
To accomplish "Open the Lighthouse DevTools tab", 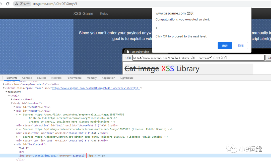I will [127, 78].
